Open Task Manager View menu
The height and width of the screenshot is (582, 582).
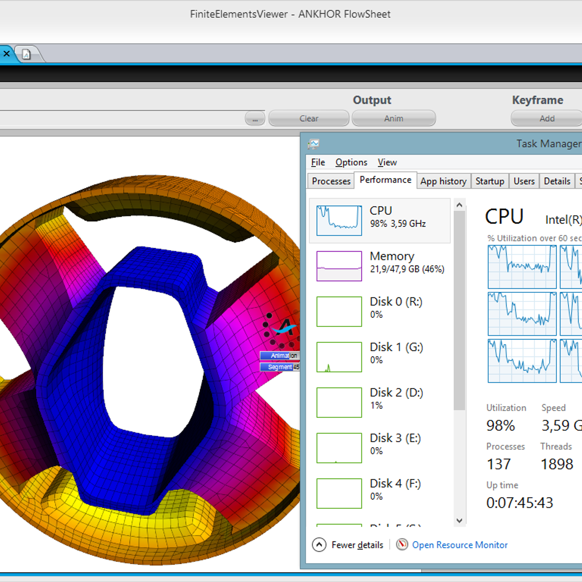coord(387,162)
